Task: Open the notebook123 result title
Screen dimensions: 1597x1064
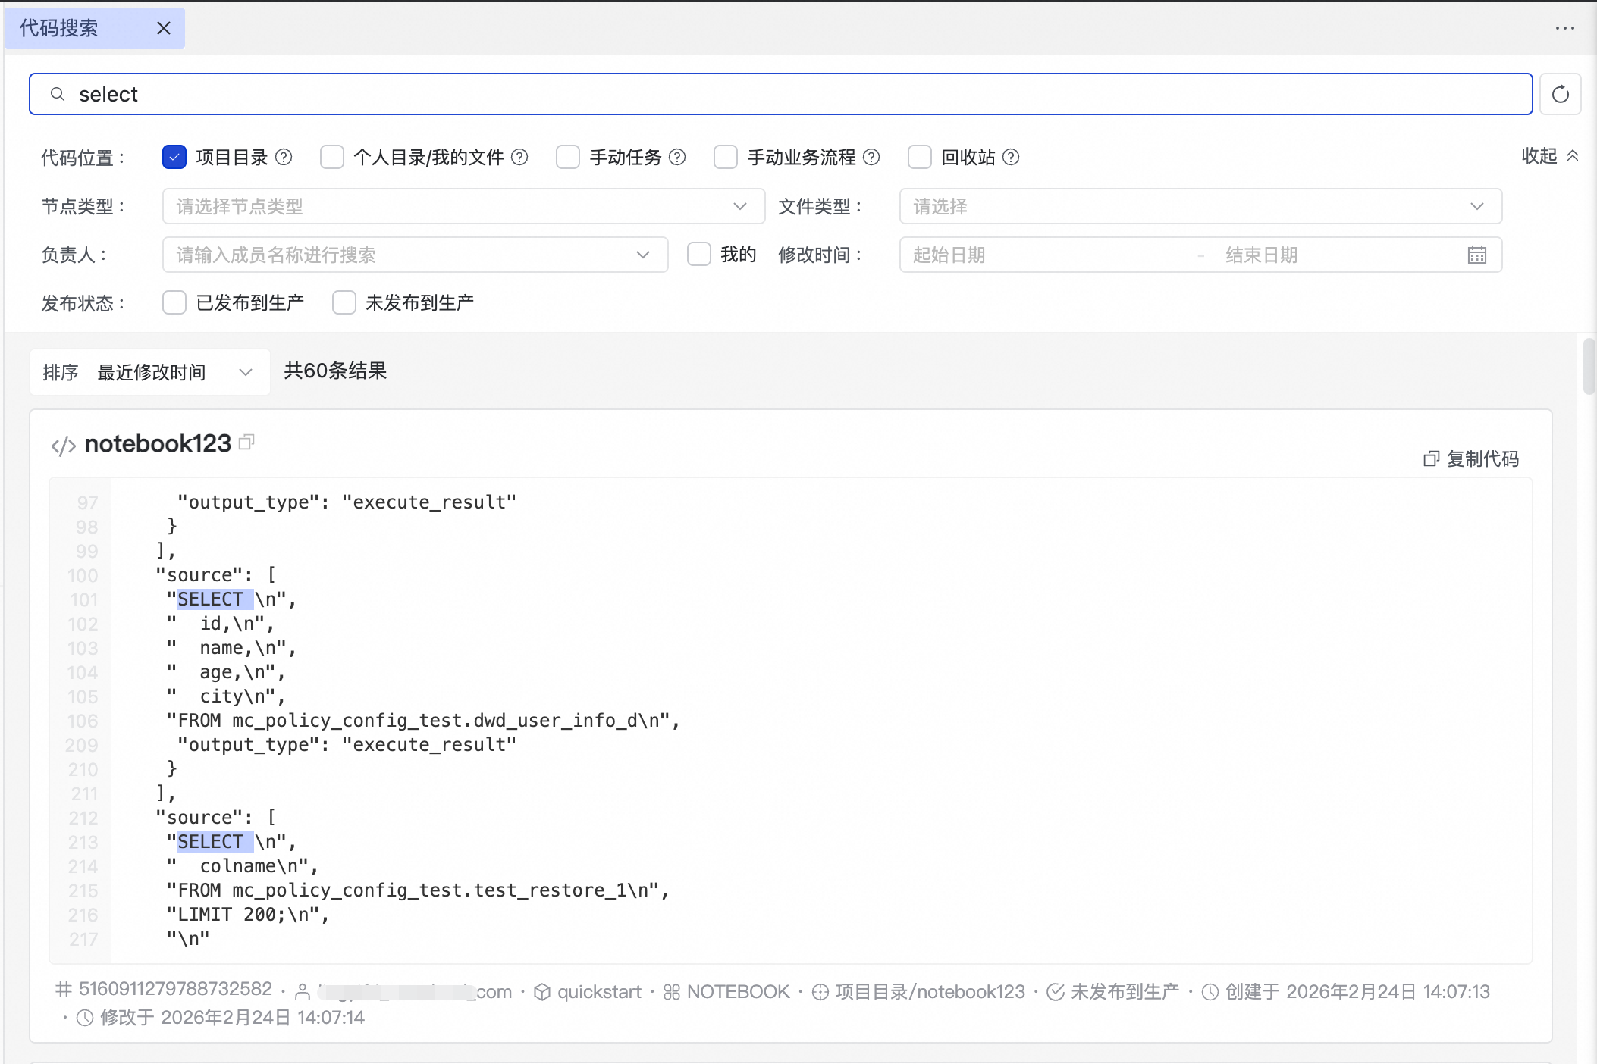Action: click(158, 443)
